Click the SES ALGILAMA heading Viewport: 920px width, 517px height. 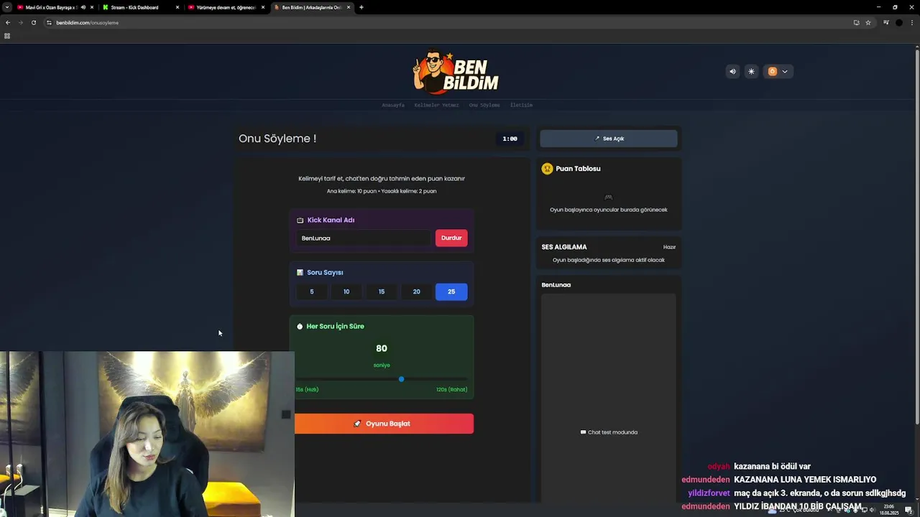pos(564,247)
